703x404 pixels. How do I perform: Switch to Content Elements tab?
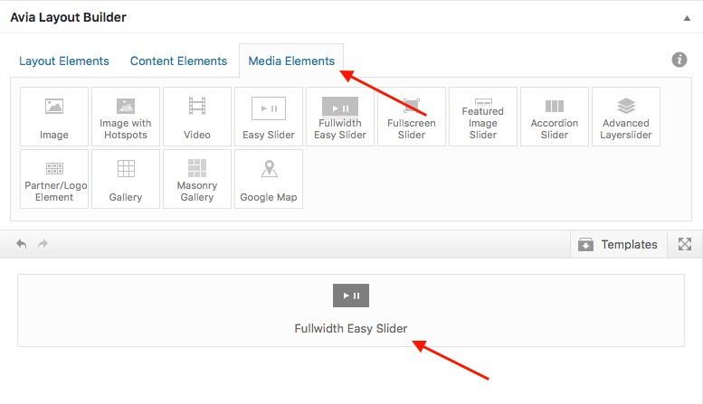click(x=178, y=61)
